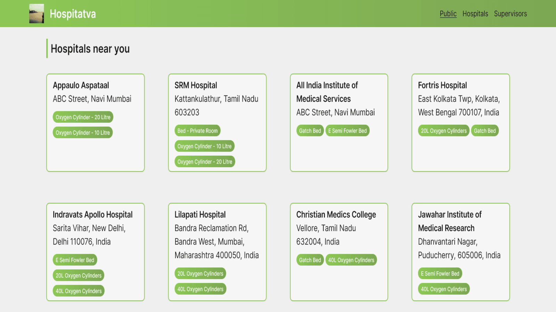Go to the Hospitals navigation page
This screenshot has height=312, width=556.
point(475,14)
